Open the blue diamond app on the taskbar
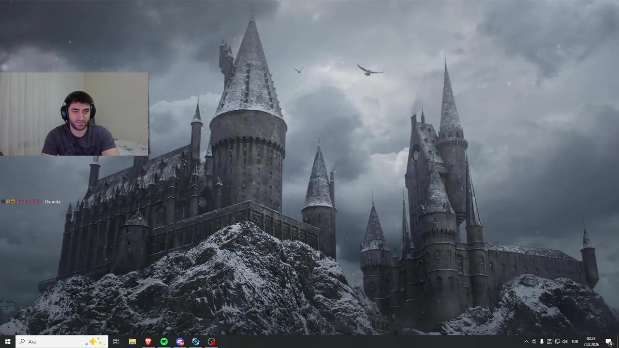This screenshot has width=619, height=348. pos(196,342)
